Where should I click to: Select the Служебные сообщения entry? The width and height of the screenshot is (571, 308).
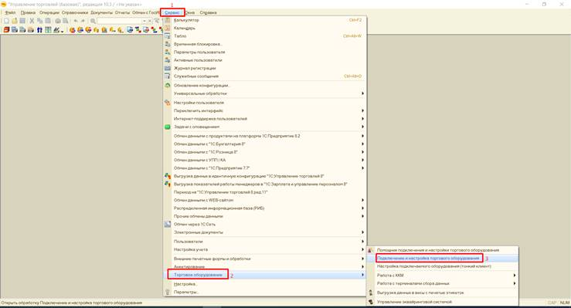[x=265, y=76]
